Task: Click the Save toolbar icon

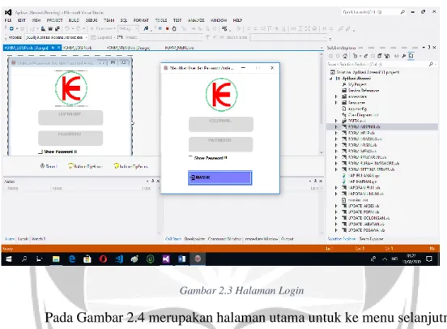Action: 50,28
